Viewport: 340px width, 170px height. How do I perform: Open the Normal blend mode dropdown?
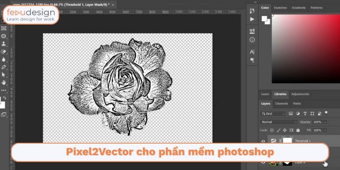279,122
